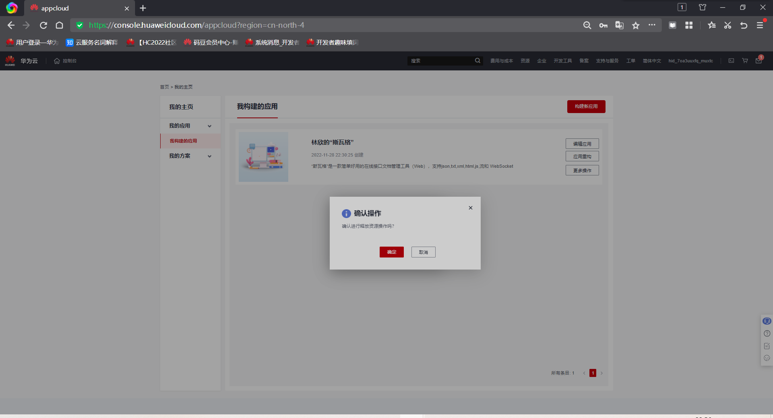Cancel the dialog with 取消 button
773x418 pixels.
[423, 252]
